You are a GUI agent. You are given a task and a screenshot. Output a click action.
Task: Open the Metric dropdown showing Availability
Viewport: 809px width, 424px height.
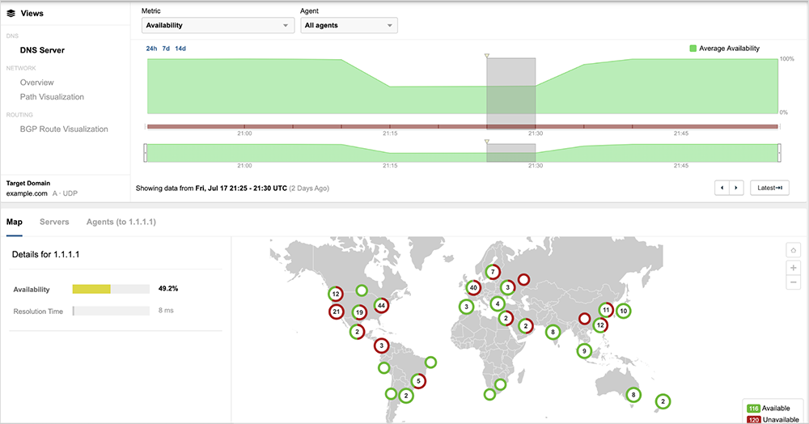click(217, 25)
